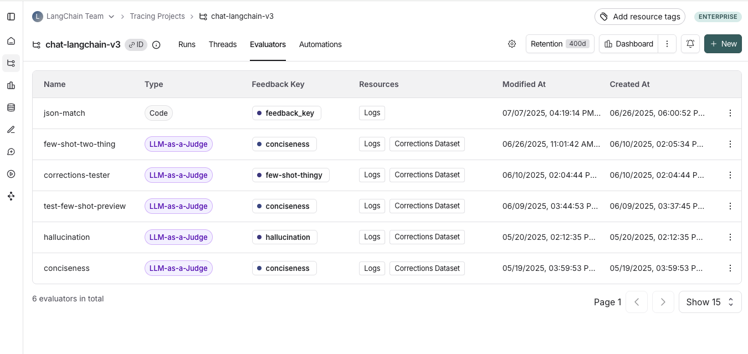Open the bar-chart dashboards sidebar icon
748x354 pixels.
[11, 85]
